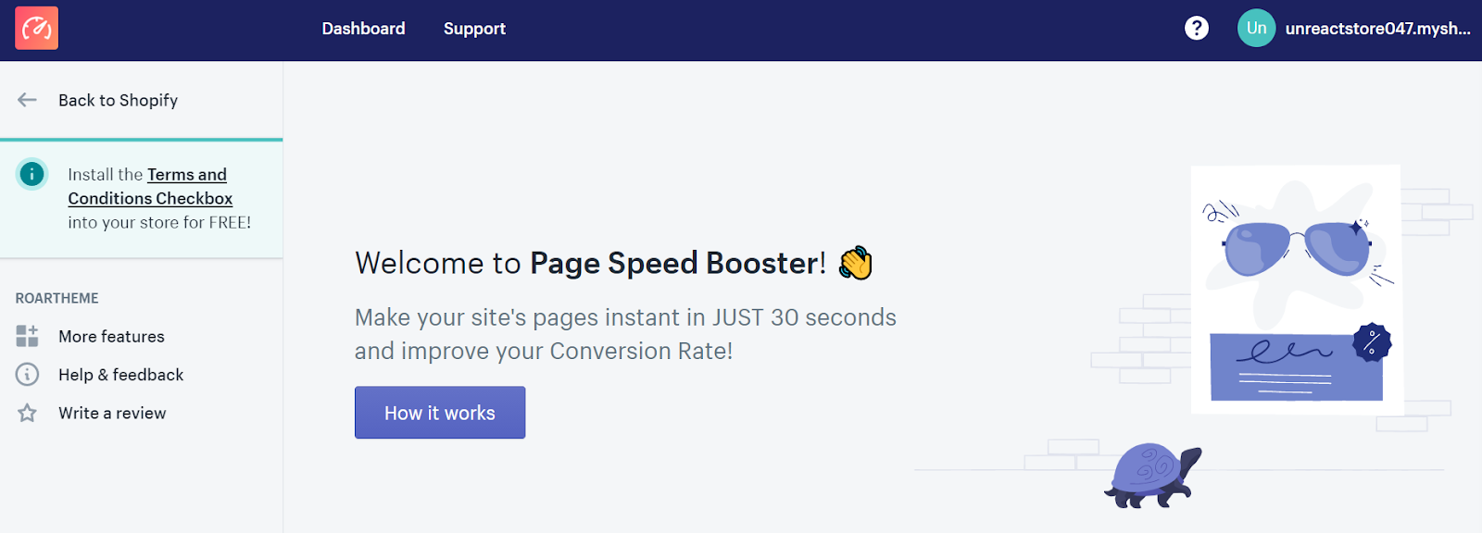Click the turtle illustration
Viewport: 1482px width, 533px height.
coord(1152,476)
